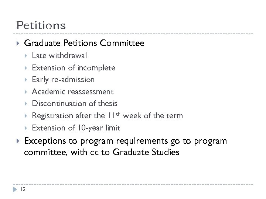Click the bullet arrow before Late withdrawal

tap(26, 56)
